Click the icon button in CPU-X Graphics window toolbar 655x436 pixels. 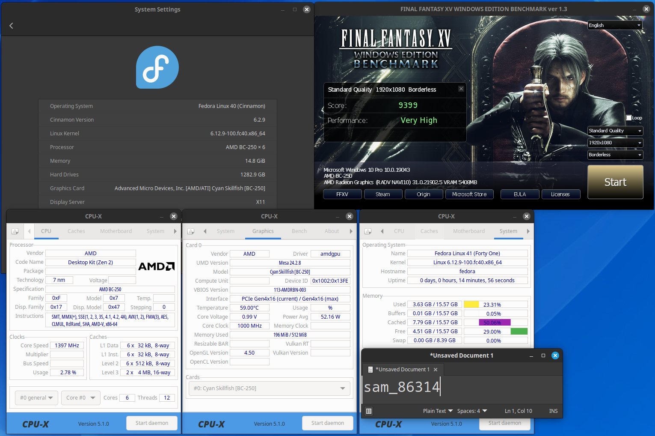(x=191, y=231)
